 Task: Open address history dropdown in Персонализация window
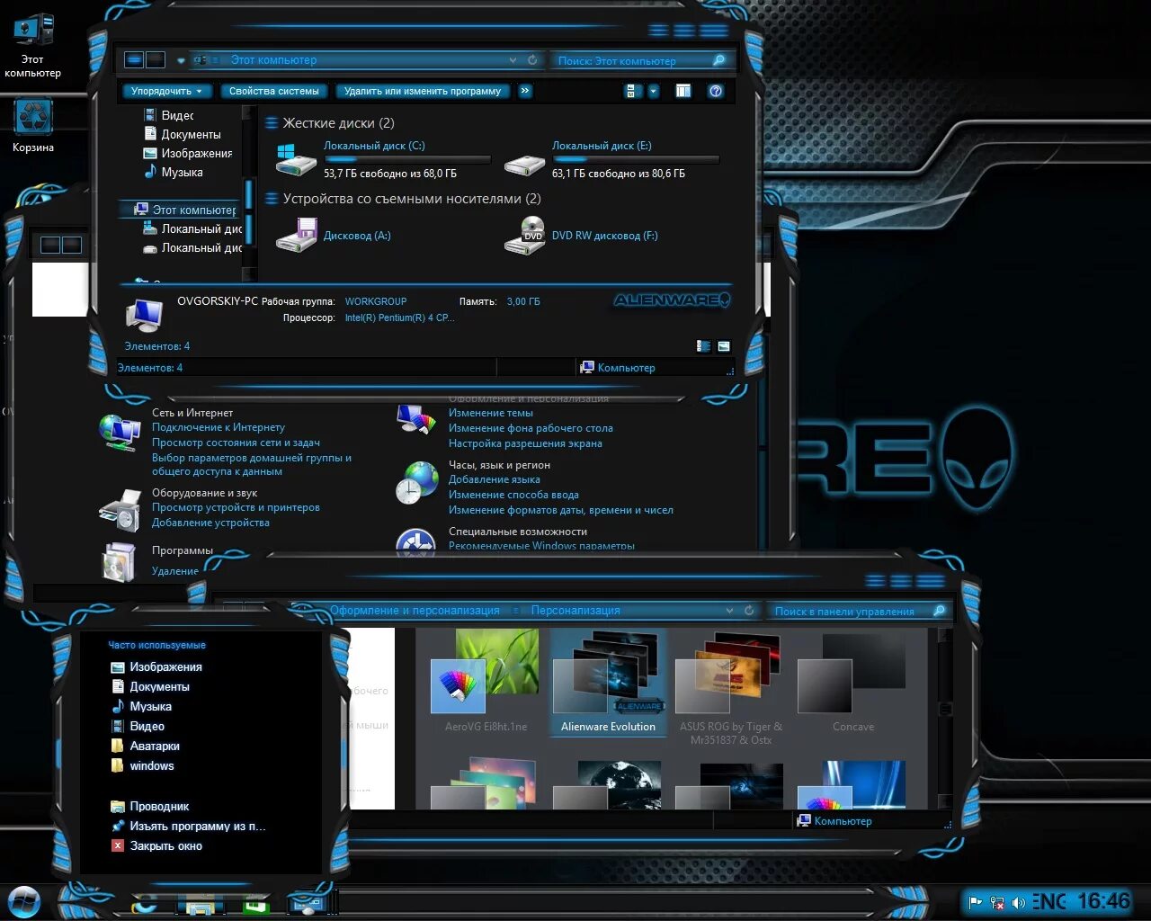[729, 610]
